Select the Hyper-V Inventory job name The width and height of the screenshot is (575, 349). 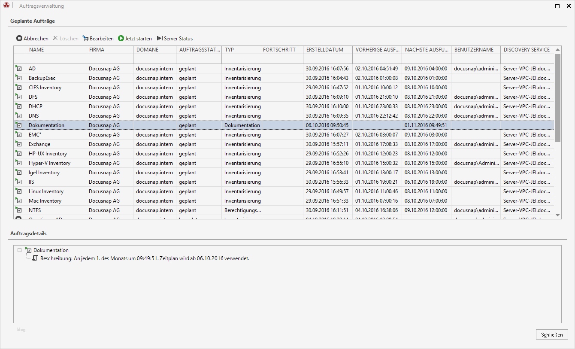pyautogui.click(x=49, y=163)
